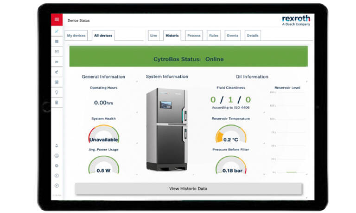Click the lightbulb sidebar icon

[57, 92]
